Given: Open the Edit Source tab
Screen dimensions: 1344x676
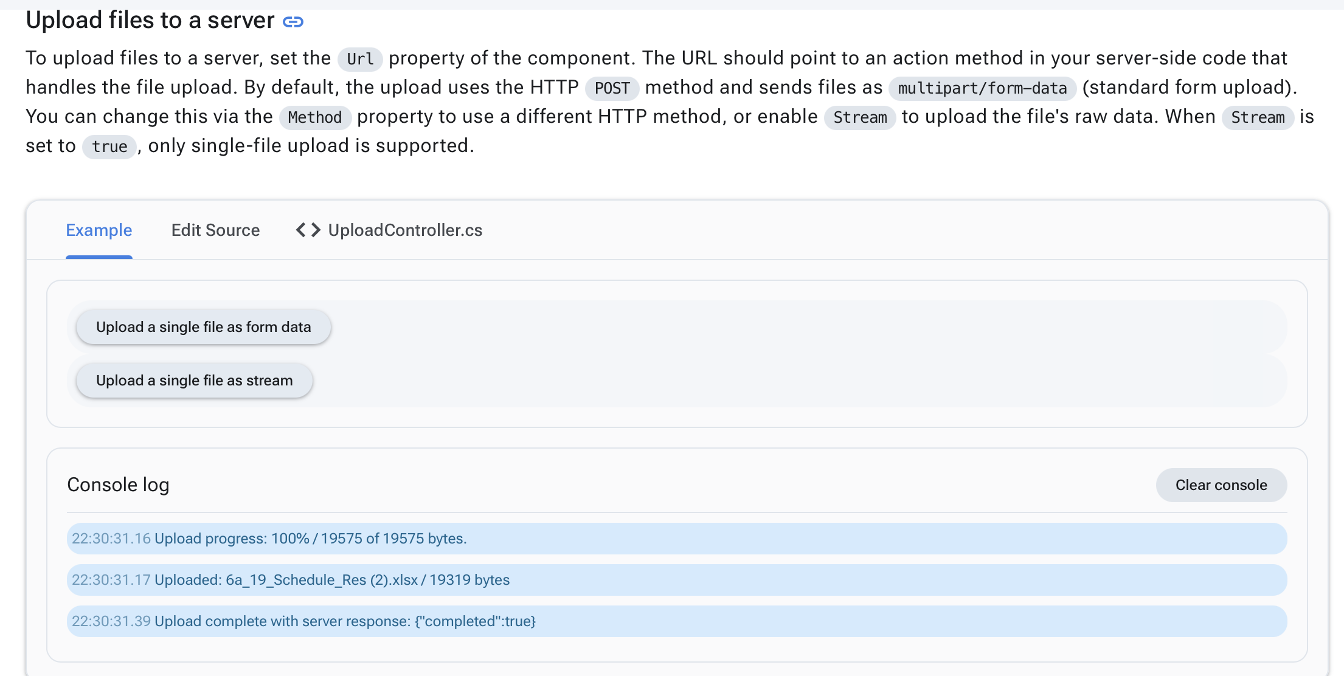Looking at the screenshot, I should coord(215,230).
